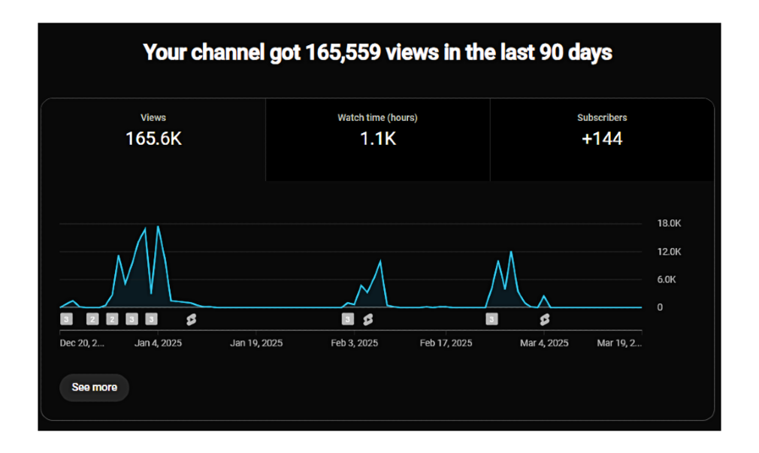Open the Shorts marker just after Feb 3
Viewport: 759px width, 453px height.
(x=368, y=319)
